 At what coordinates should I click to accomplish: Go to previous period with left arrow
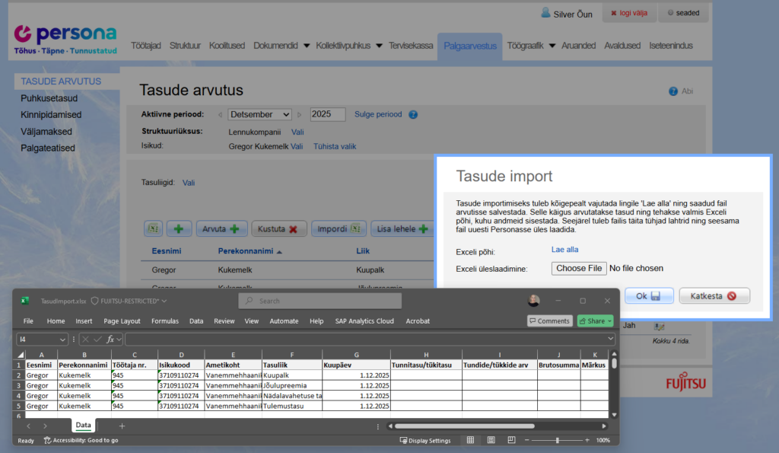(x=220, y=115)
